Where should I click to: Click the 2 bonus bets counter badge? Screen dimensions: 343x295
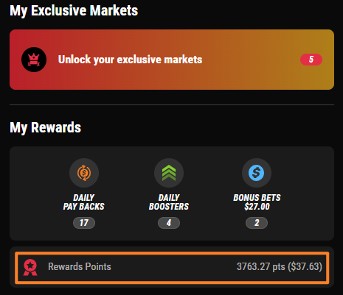click(257, 223)
